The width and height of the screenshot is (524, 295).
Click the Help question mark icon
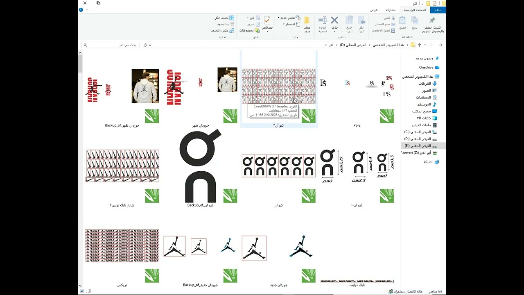coord(81,10)
